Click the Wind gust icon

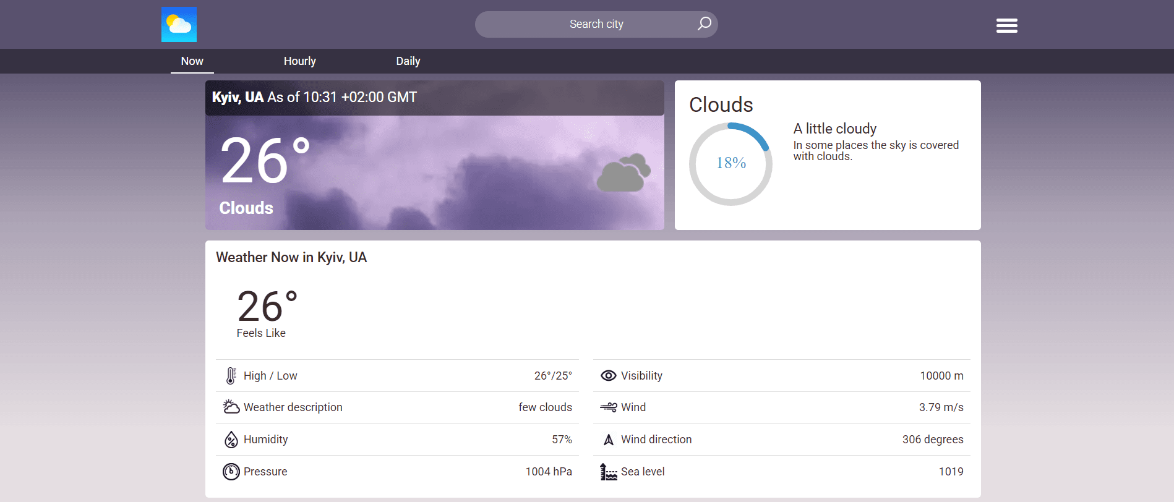(609, 407)
